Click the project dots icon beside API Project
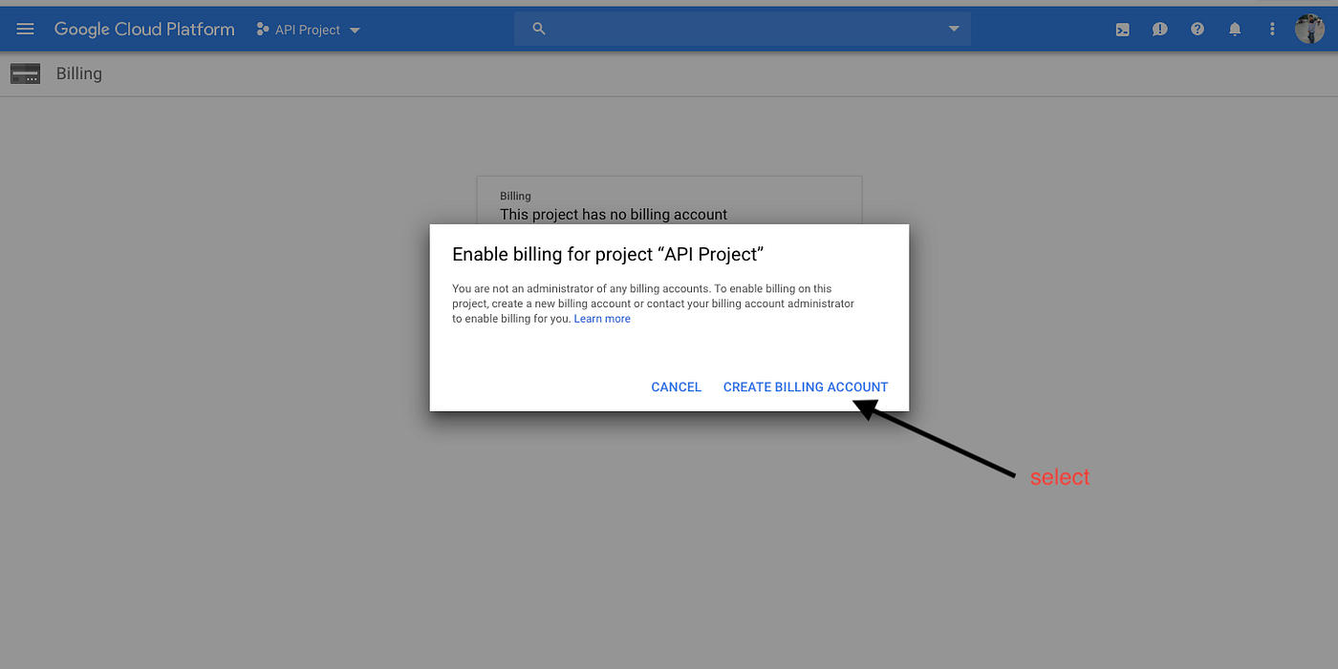Viewport: 1338px width, 669px height. tap(262, 30)
